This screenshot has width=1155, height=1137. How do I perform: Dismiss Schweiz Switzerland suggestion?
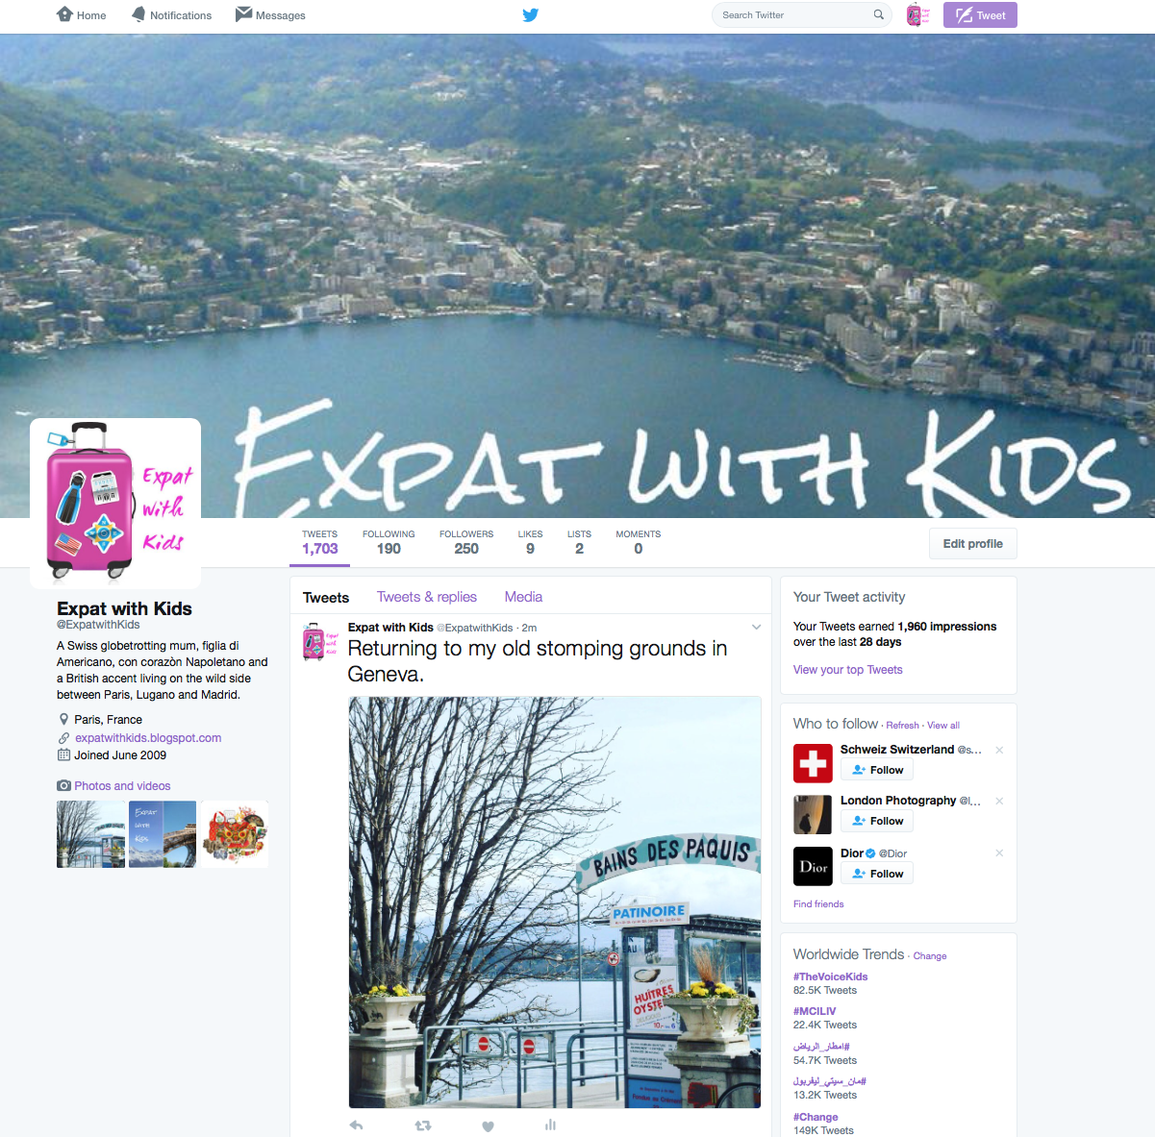tap(999, 750)
